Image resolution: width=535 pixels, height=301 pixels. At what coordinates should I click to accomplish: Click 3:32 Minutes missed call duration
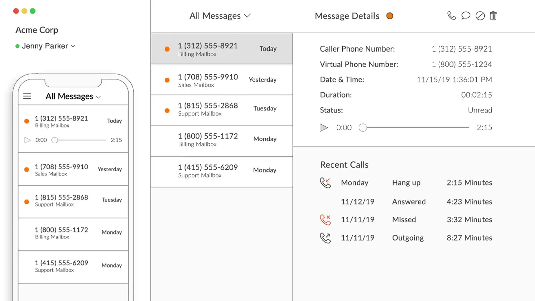469,220
